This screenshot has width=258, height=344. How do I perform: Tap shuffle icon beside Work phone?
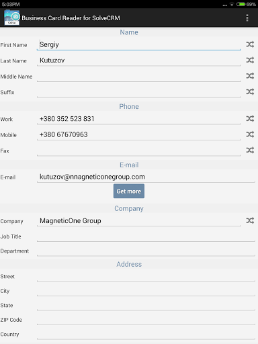pos(250,118)
